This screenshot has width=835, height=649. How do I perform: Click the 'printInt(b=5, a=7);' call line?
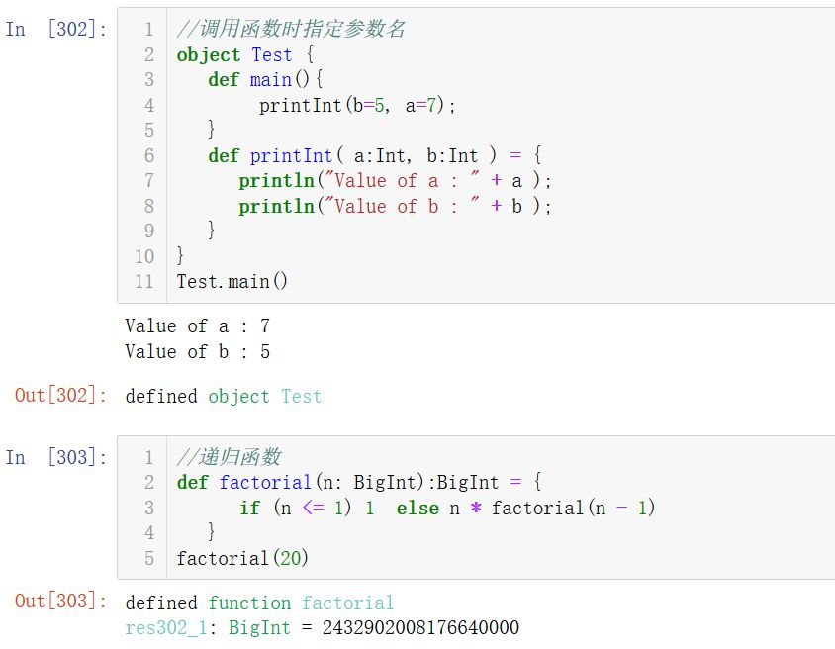357,105
